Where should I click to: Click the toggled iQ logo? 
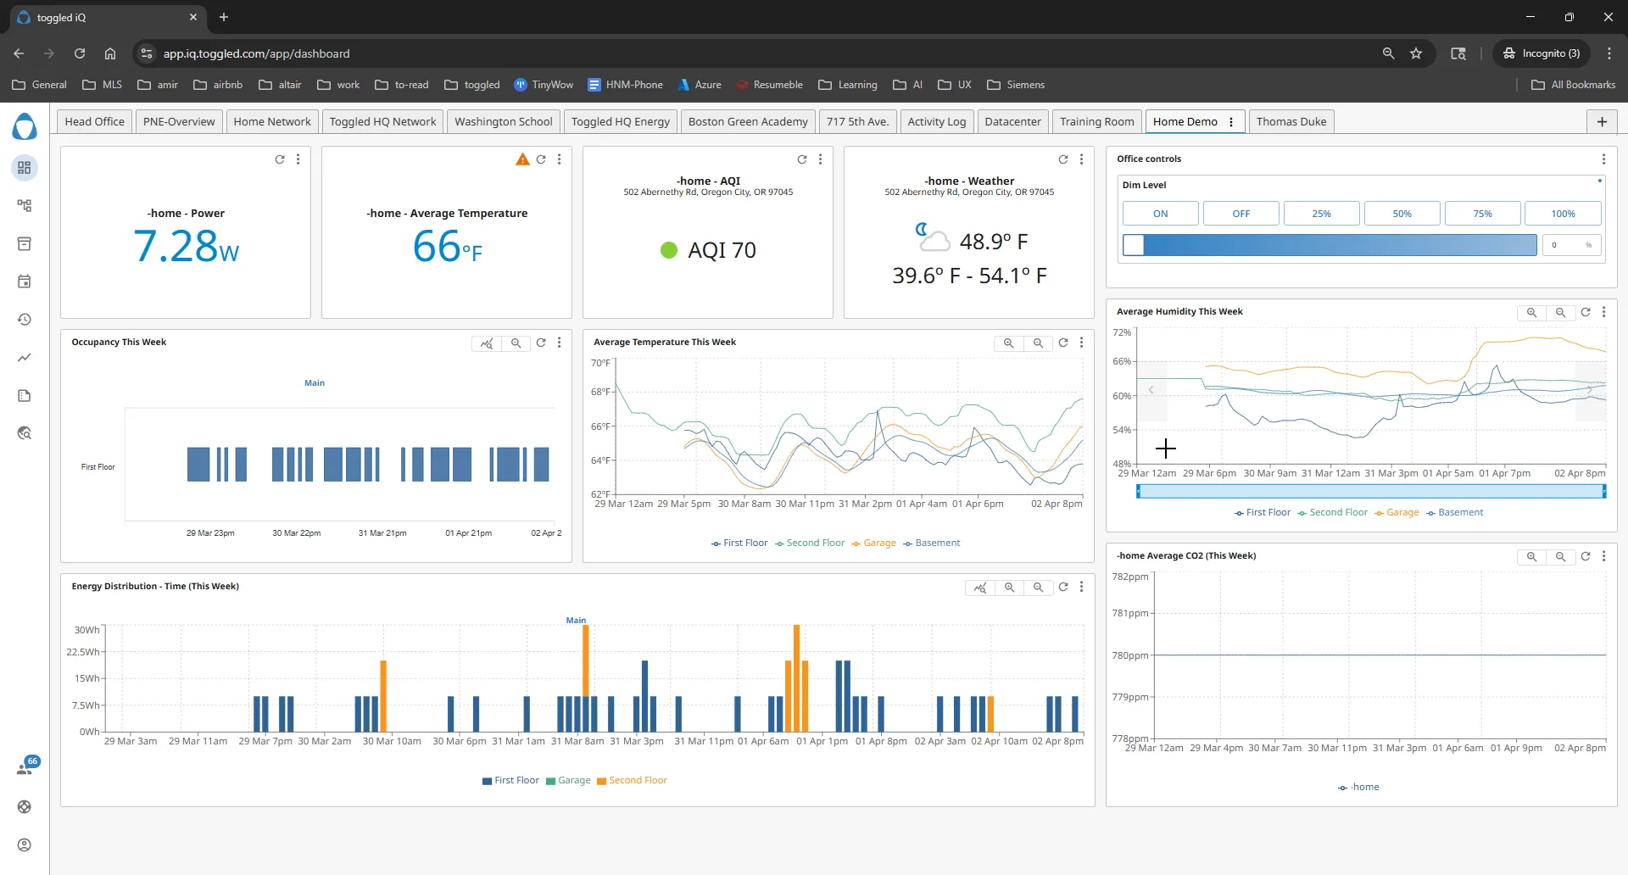pyautogui.click(x=25, y=127)
